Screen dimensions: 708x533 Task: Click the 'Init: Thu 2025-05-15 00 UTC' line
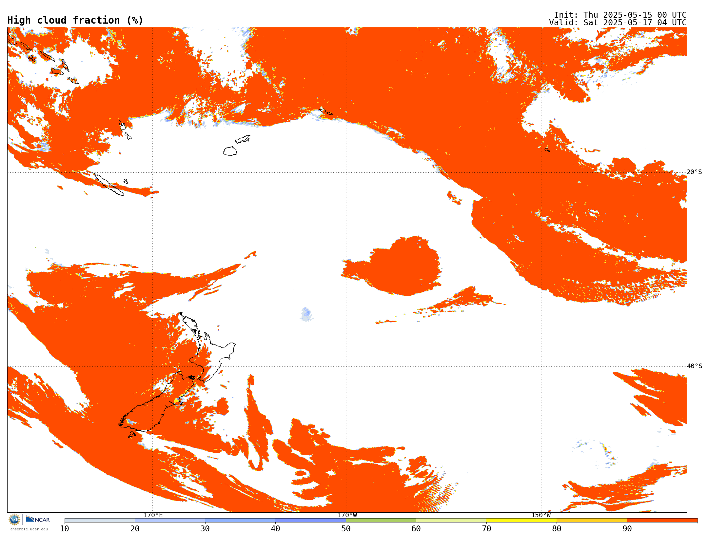620,15
